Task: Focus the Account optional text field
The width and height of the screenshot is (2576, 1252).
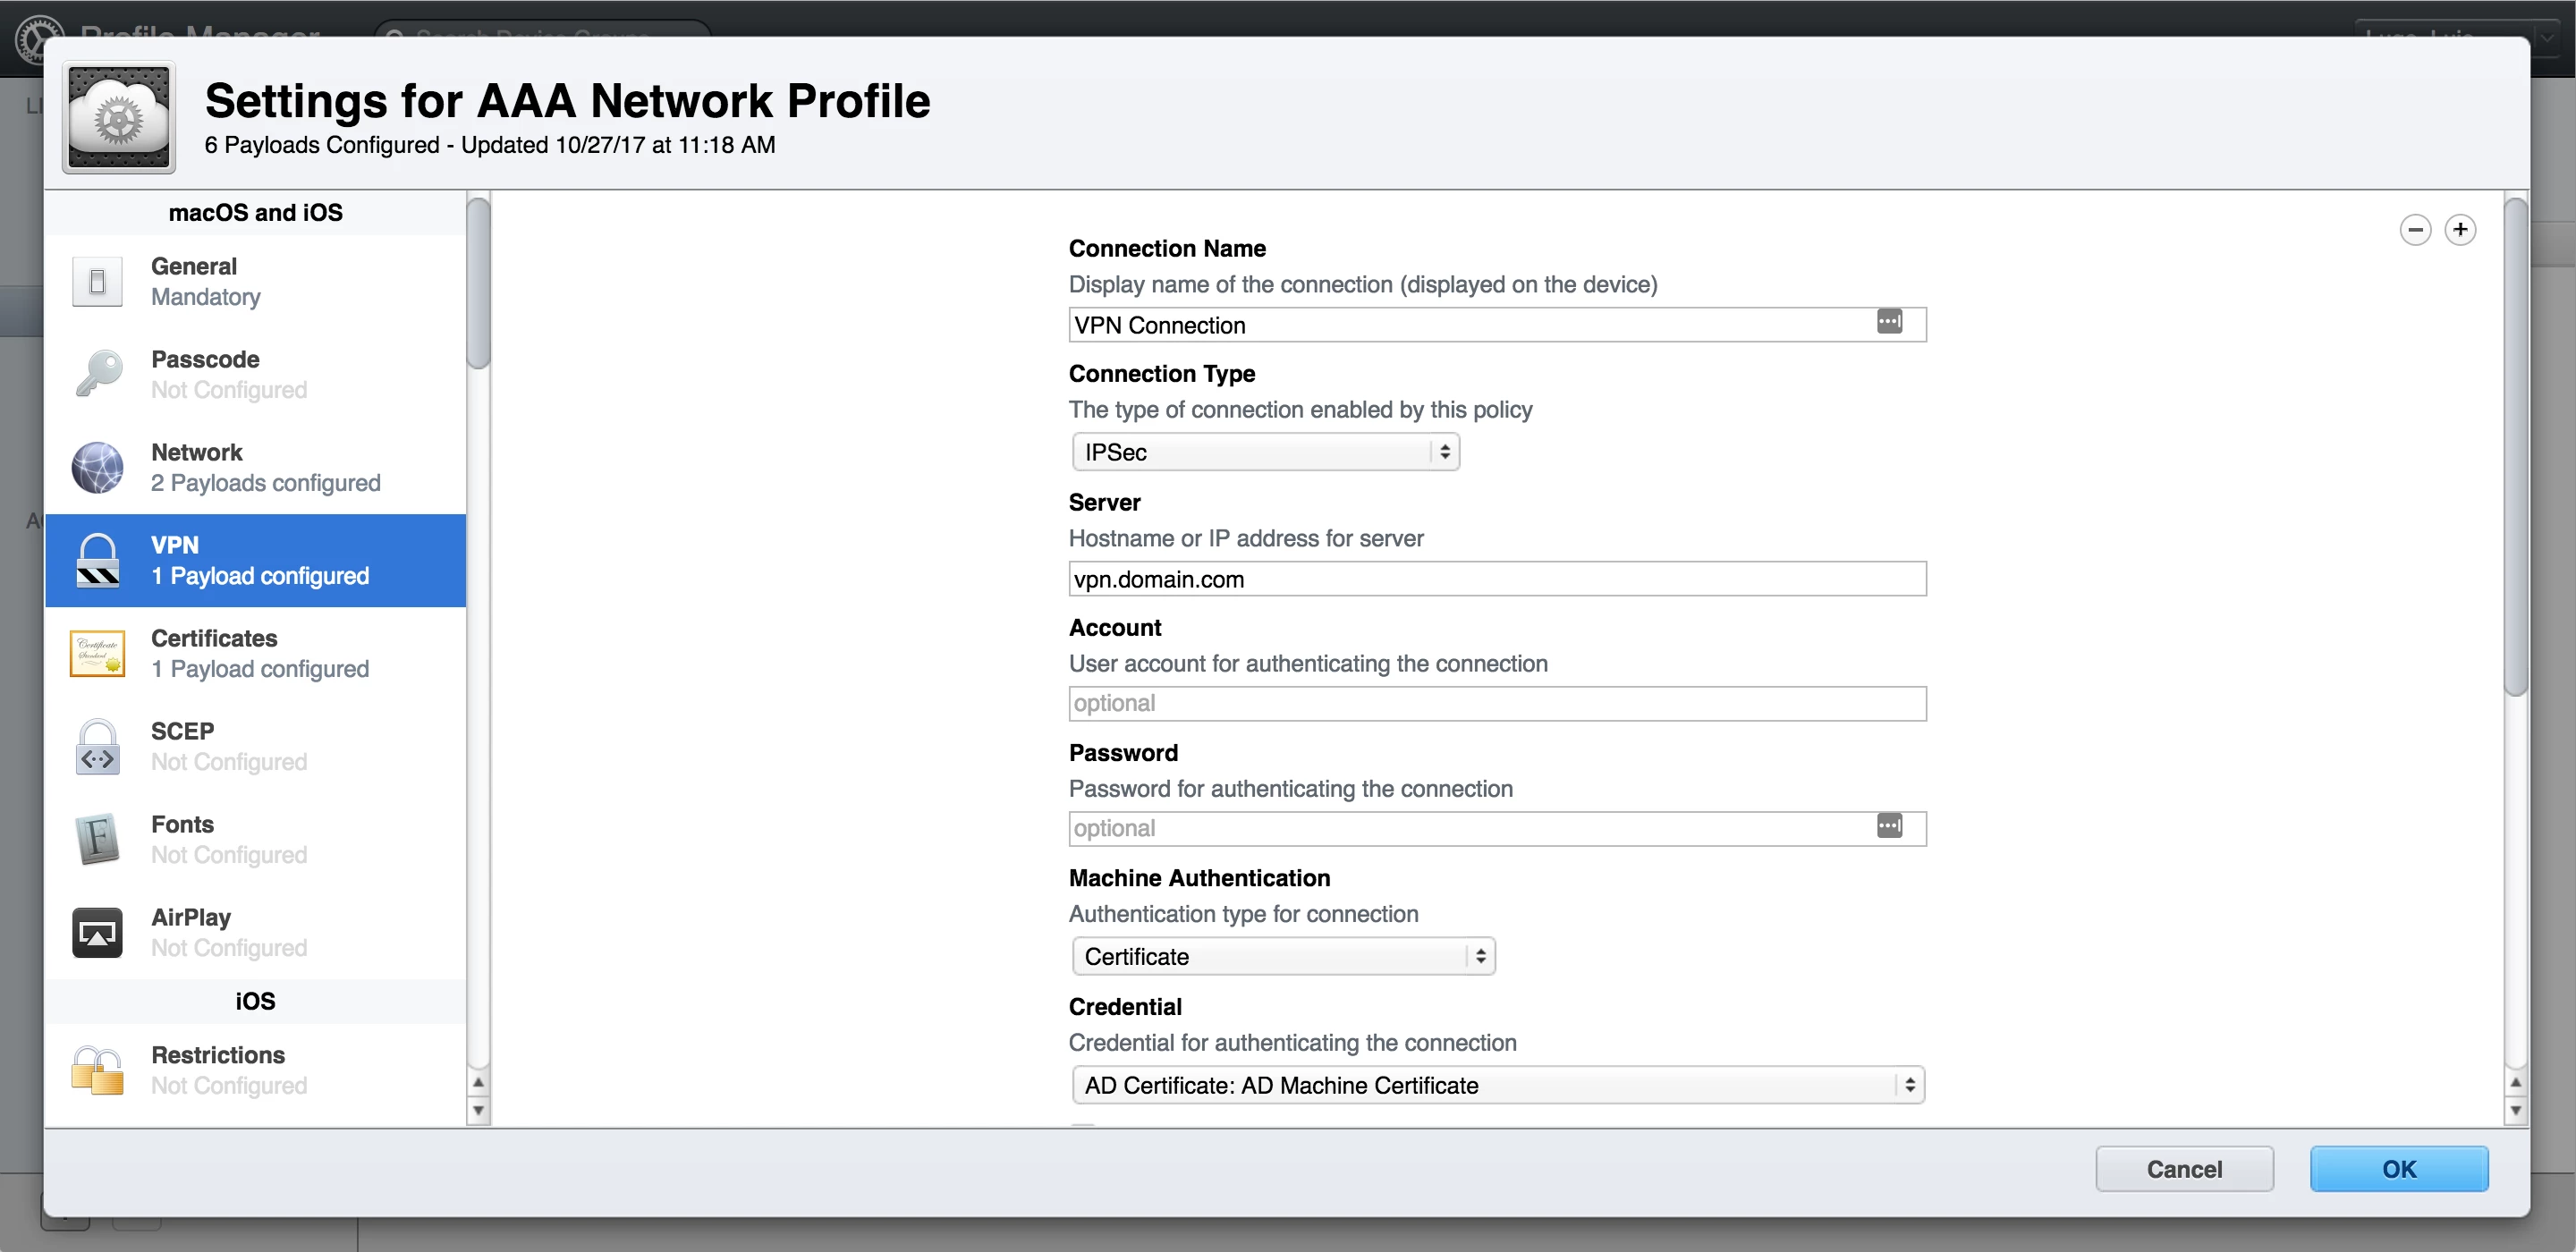Action: click(x=1496, y=703)
